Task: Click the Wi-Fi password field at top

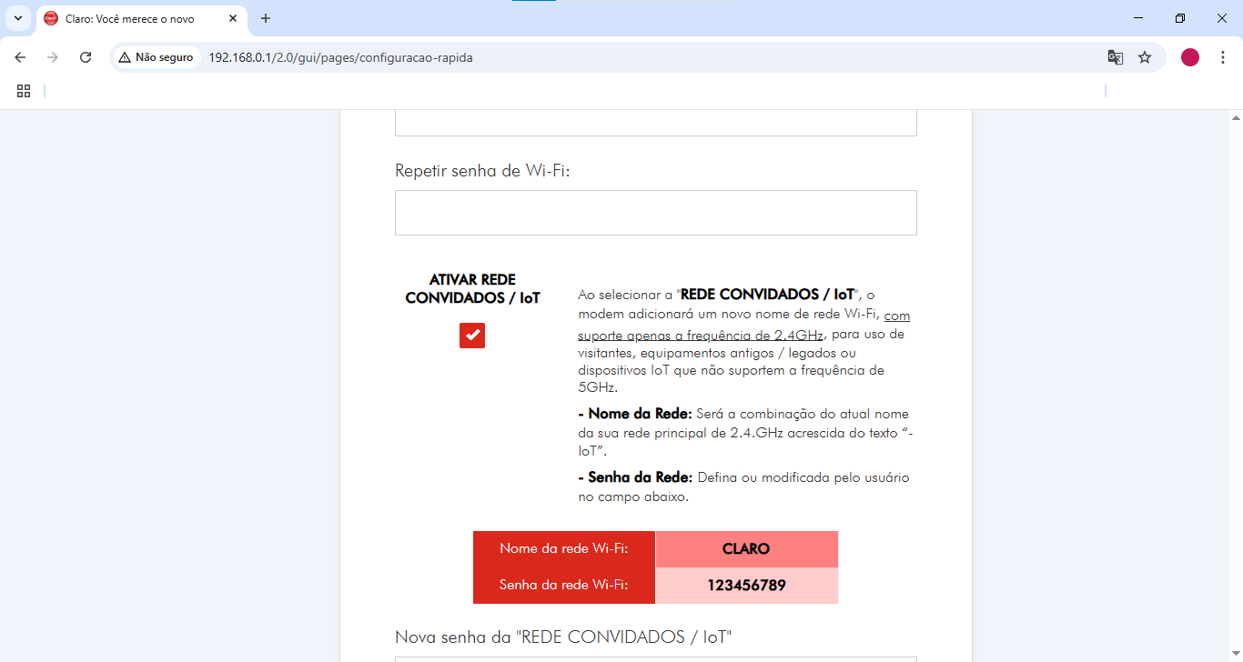Action: tap(655, 123)
